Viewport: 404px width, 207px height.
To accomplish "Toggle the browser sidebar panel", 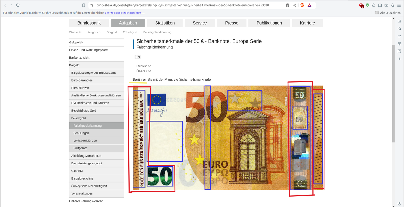I will click(x=380, y=5).
